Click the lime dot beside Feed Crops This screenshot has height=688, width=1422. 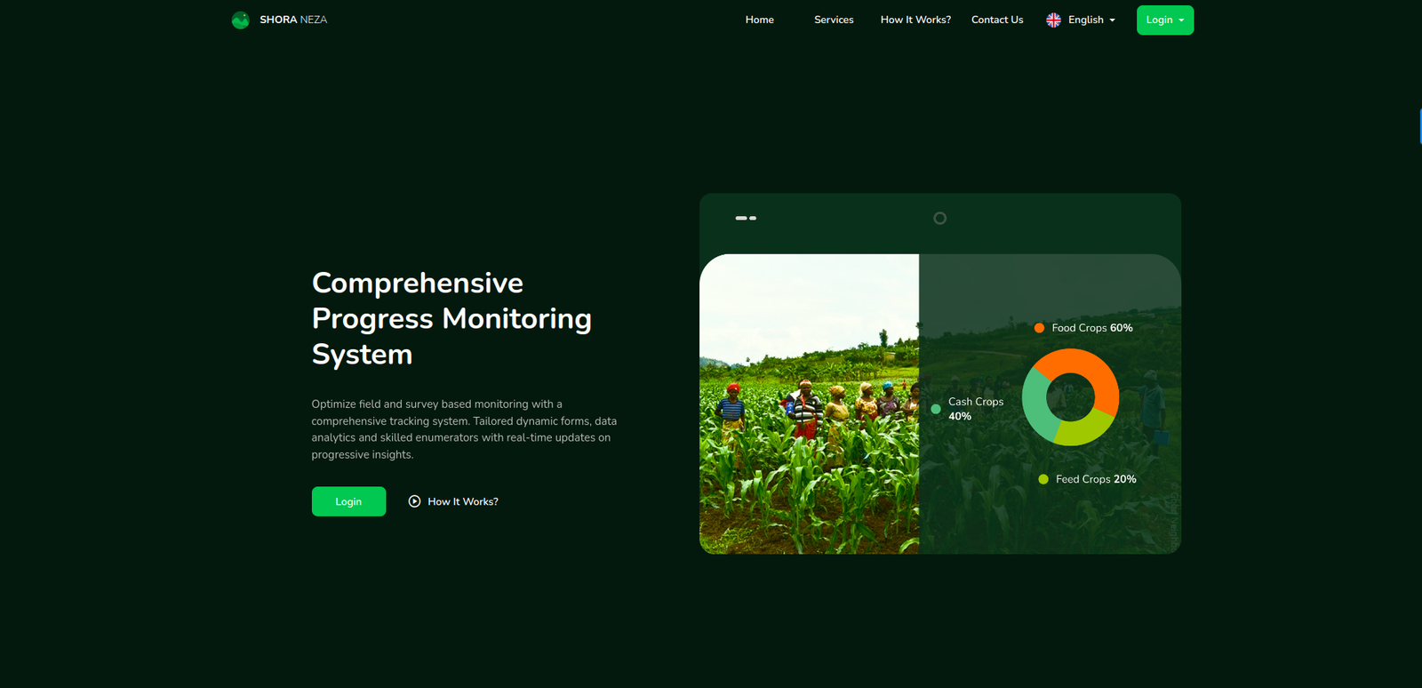point(1043,479)
